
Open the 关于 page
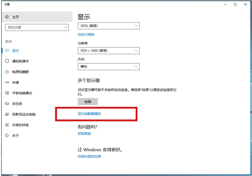tap(37, 135)
